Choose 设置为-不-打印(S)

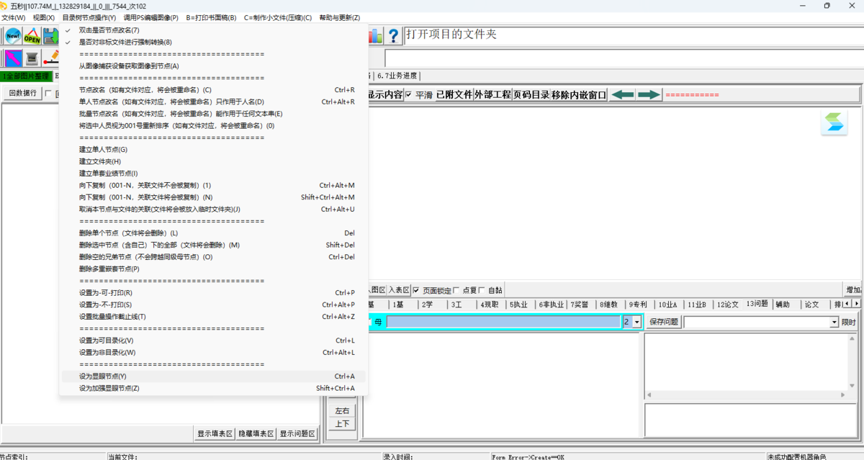[x=214, y=305]
